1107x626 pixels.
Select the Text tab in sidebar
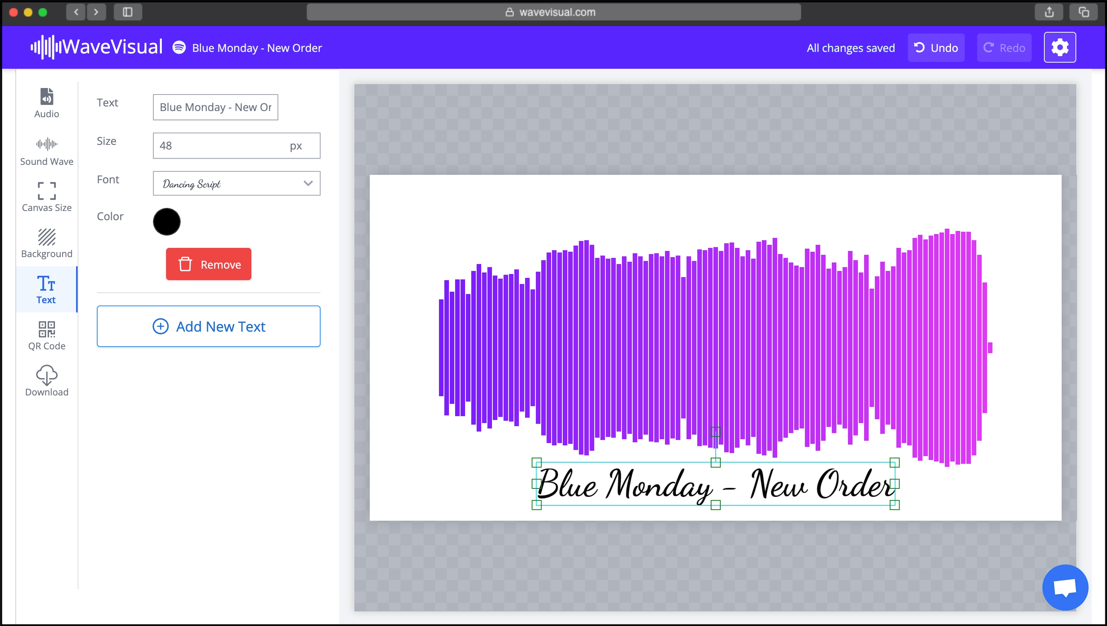(46, 289)
